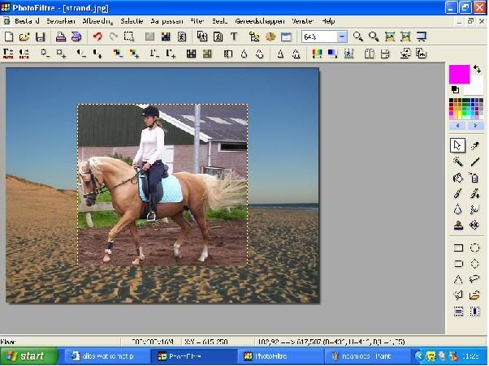The image size is (489, 366).
Task: Click the Zoom in magnifier icon
Action: click(x=357, y=37)
